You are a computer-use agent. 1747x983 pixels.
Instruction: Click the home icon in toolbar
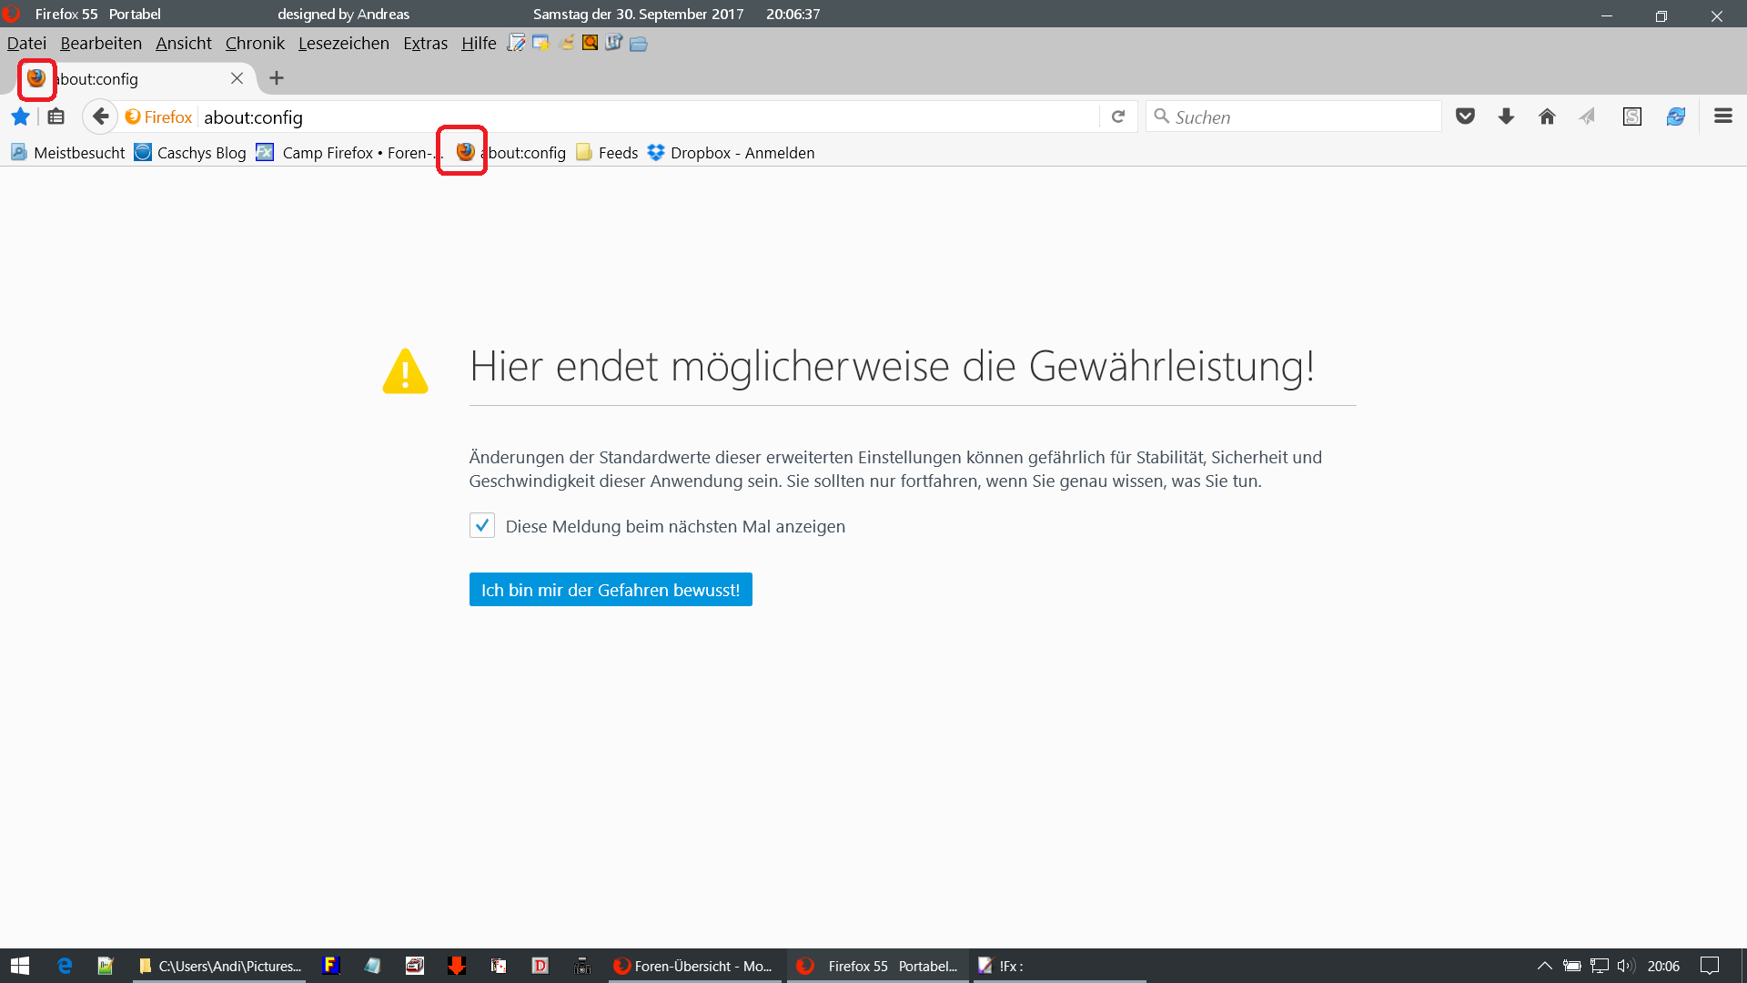point(1547,117)
